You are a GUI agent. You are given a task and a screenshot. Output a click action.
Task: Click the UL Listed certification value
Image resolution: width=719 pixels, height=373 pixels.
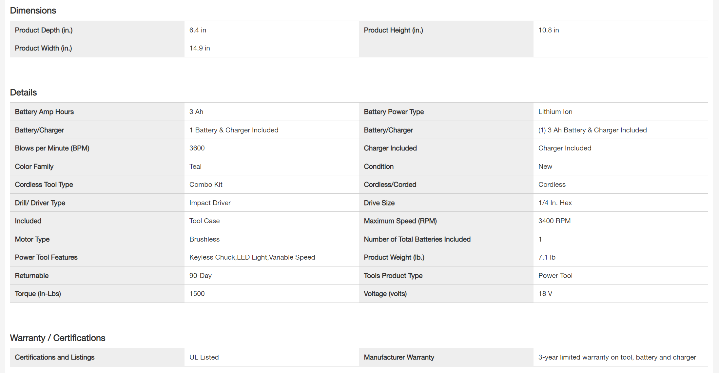click(204, 357)
